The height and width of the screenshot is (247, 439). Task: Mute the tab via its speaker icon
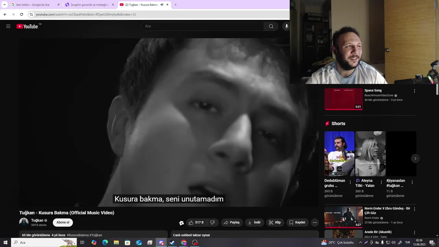[x=162, y=4]
